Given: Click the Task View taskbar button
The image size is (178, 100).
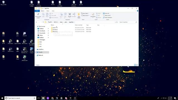Looking at the screenshot, I should pos(39,98).
